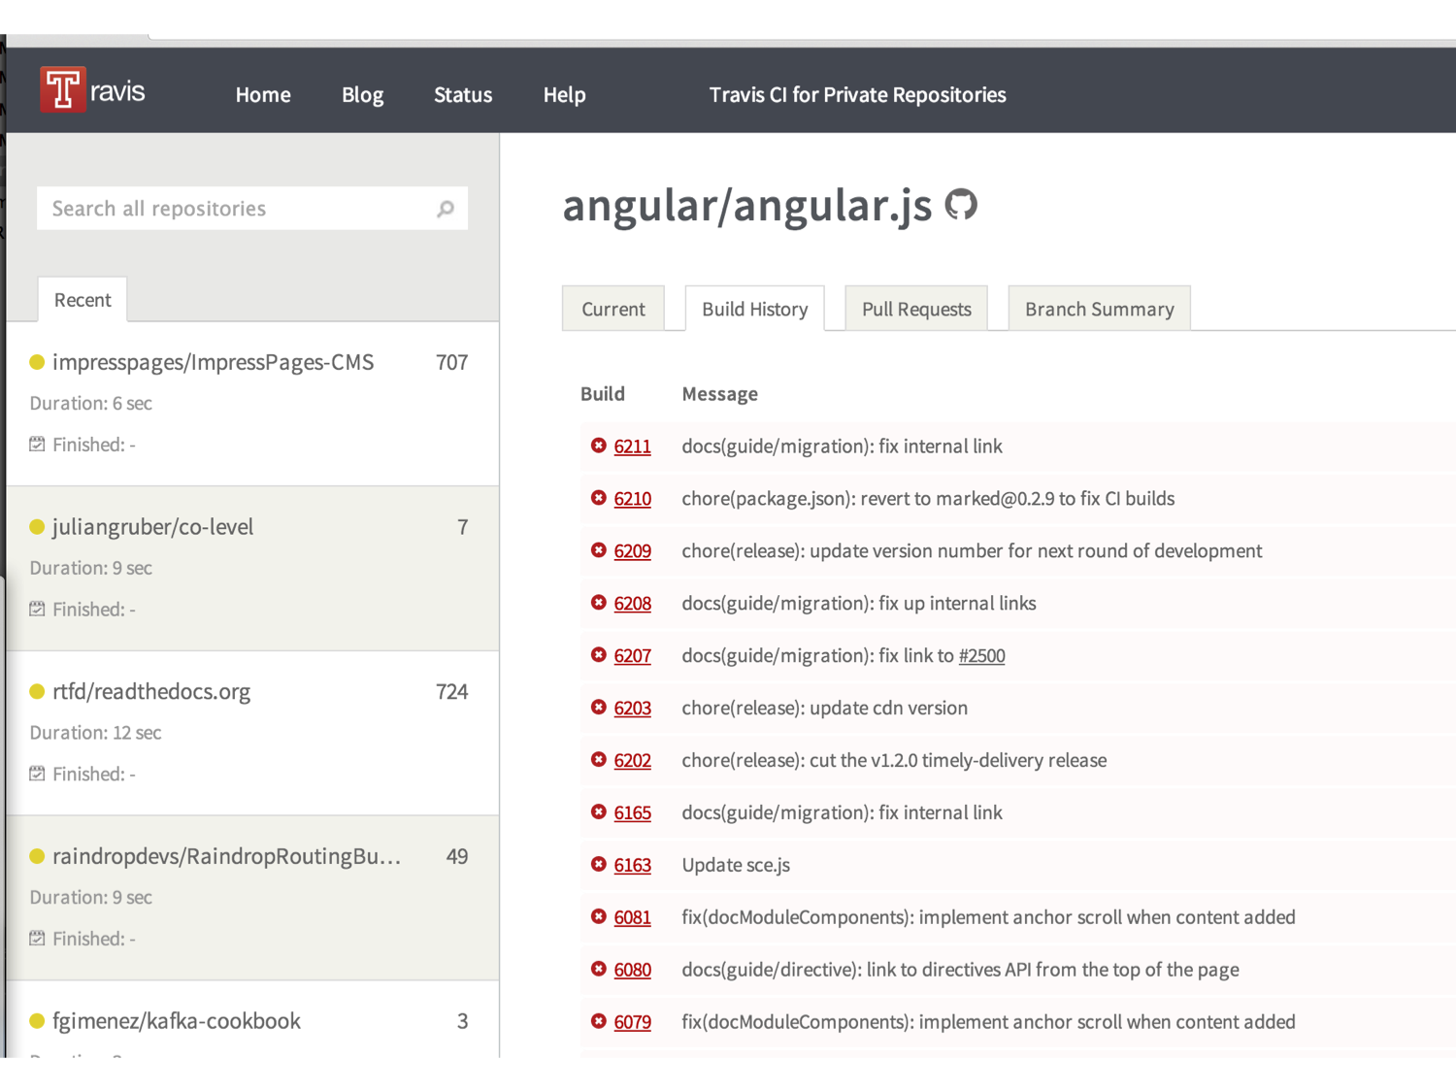Click yellow status dot for fgimenez/kafka-cookbook
The image size is (1456, 1092).
click(x=37, y=1021)
